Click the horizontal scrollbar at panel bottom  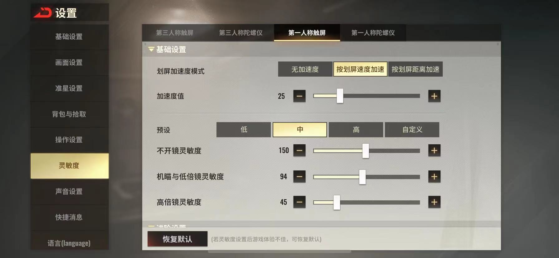pyautogui.click(x=279, y=251)
